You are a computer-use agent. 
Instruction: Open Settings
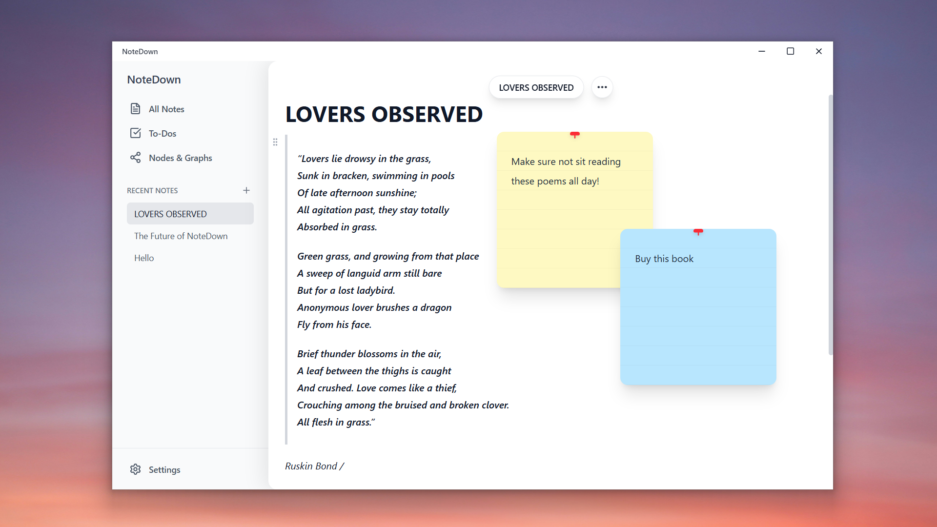coord(164,469)
